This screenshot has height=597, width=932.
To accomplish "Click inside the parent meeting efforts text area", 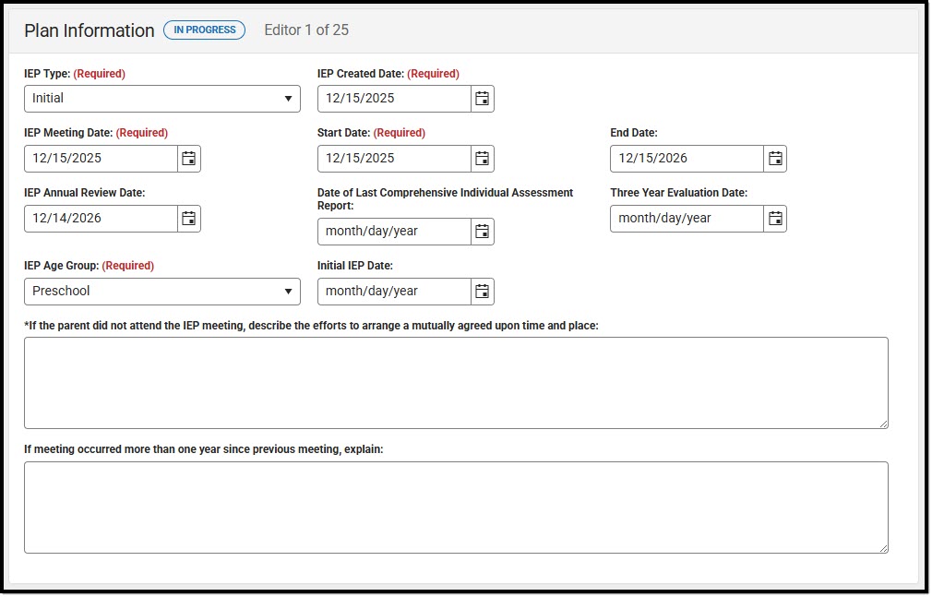I will 456,381.
